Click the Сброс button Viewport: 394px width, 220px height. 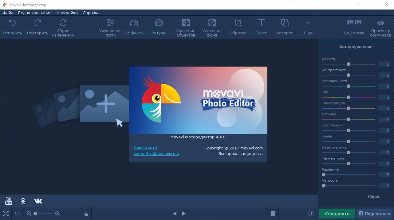coord(374,196)
